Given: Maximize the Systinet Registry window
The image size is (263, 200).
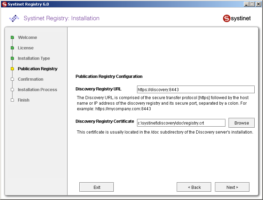Looking at the screenshot, I should [252, 4].
